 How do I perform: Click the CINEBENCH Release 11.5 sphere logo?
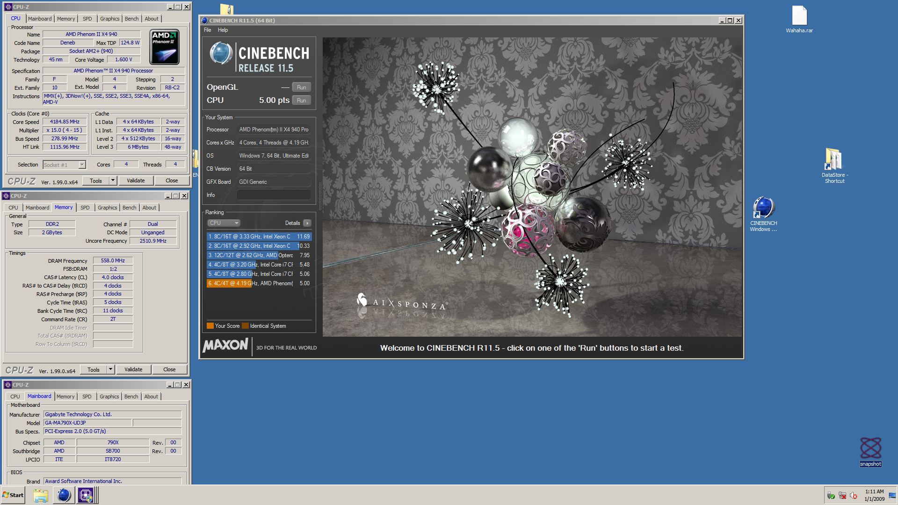[221, 53]
